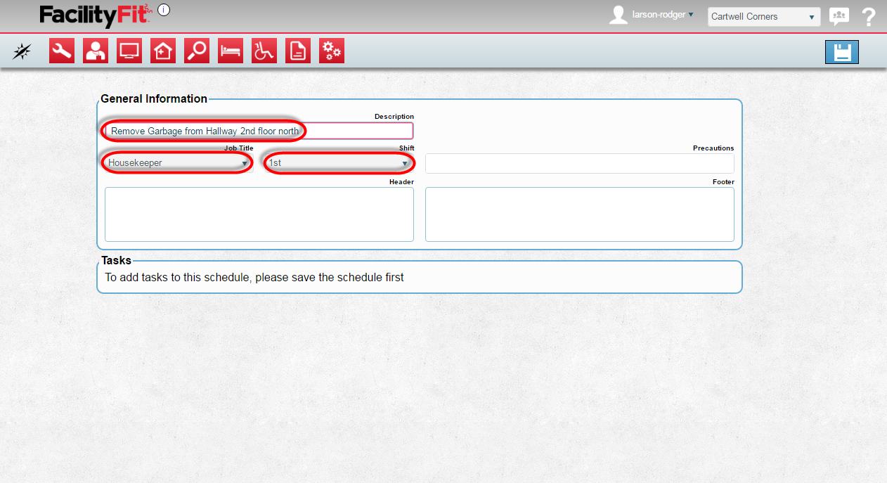Click into the Precautions input field
The image size is (887, 483).
tap(579, 164)
